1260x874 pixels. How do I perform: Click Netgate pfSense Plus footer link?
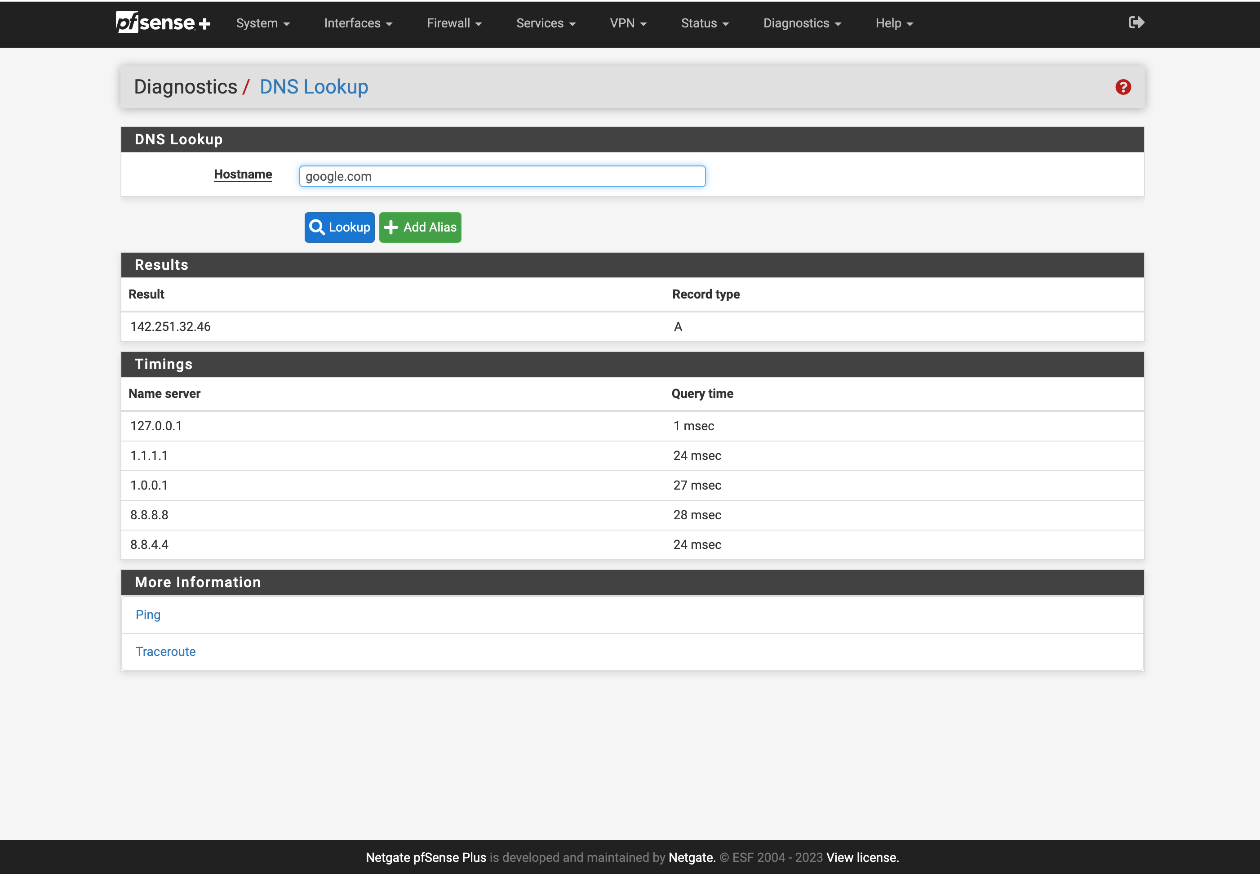426,857
